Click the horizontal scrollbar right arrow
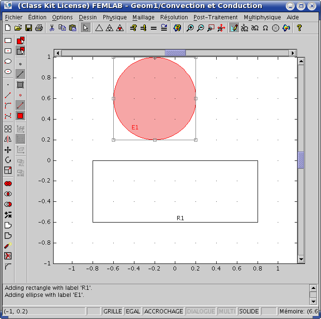Screen dimensions: 321x319 294,53
